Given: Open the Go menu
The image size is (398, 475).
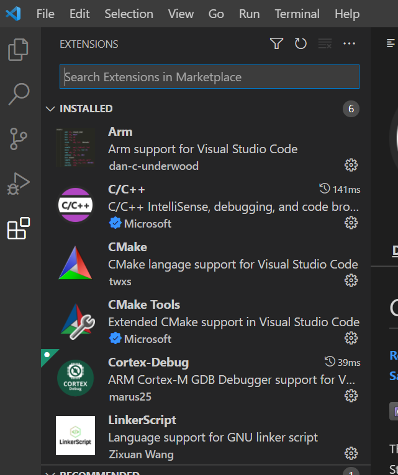Looking at the screenshot, I should click(216, 14).
